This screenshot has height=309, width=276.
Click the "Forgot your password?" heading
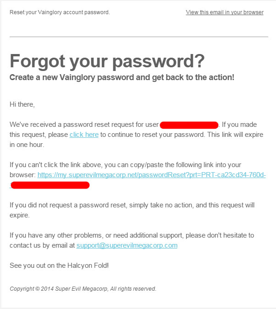click(107, 61)
